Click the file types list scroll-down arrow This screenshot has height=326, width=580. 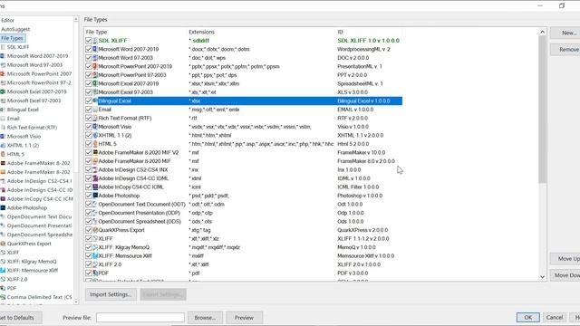point(542,277)
